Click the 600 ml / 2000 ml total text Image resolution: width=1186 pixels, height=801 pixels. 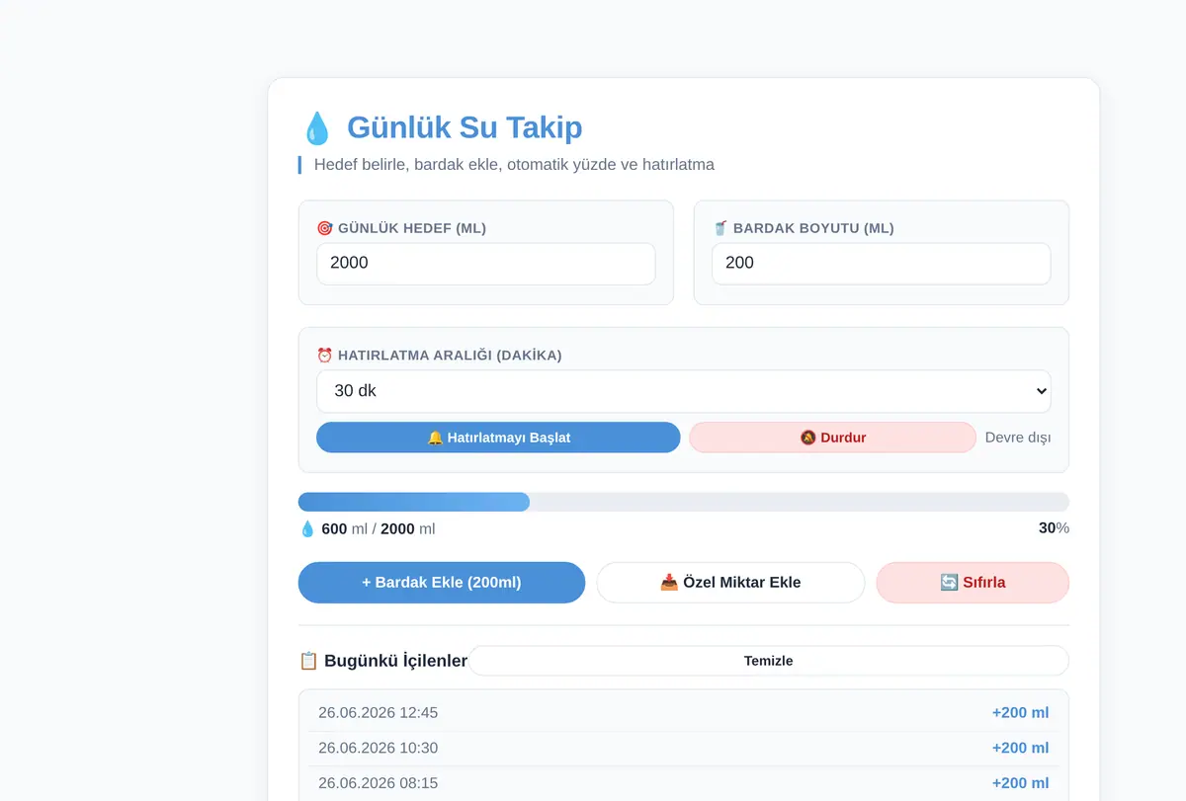[x=379, y=529]
